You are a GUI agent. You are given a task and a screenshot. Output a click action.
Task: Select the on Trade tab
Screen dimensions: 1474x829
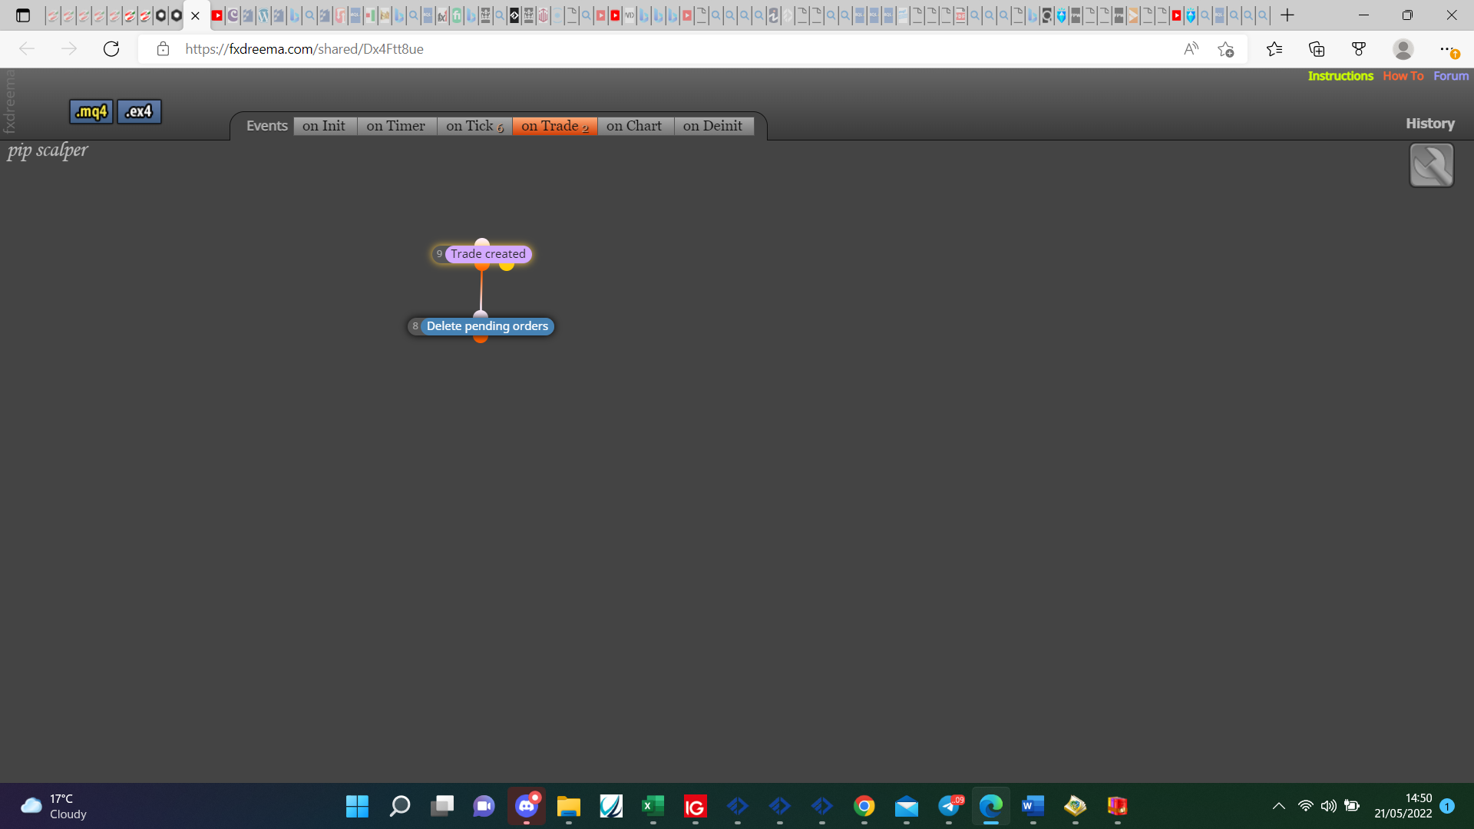(x=554, y=126)
